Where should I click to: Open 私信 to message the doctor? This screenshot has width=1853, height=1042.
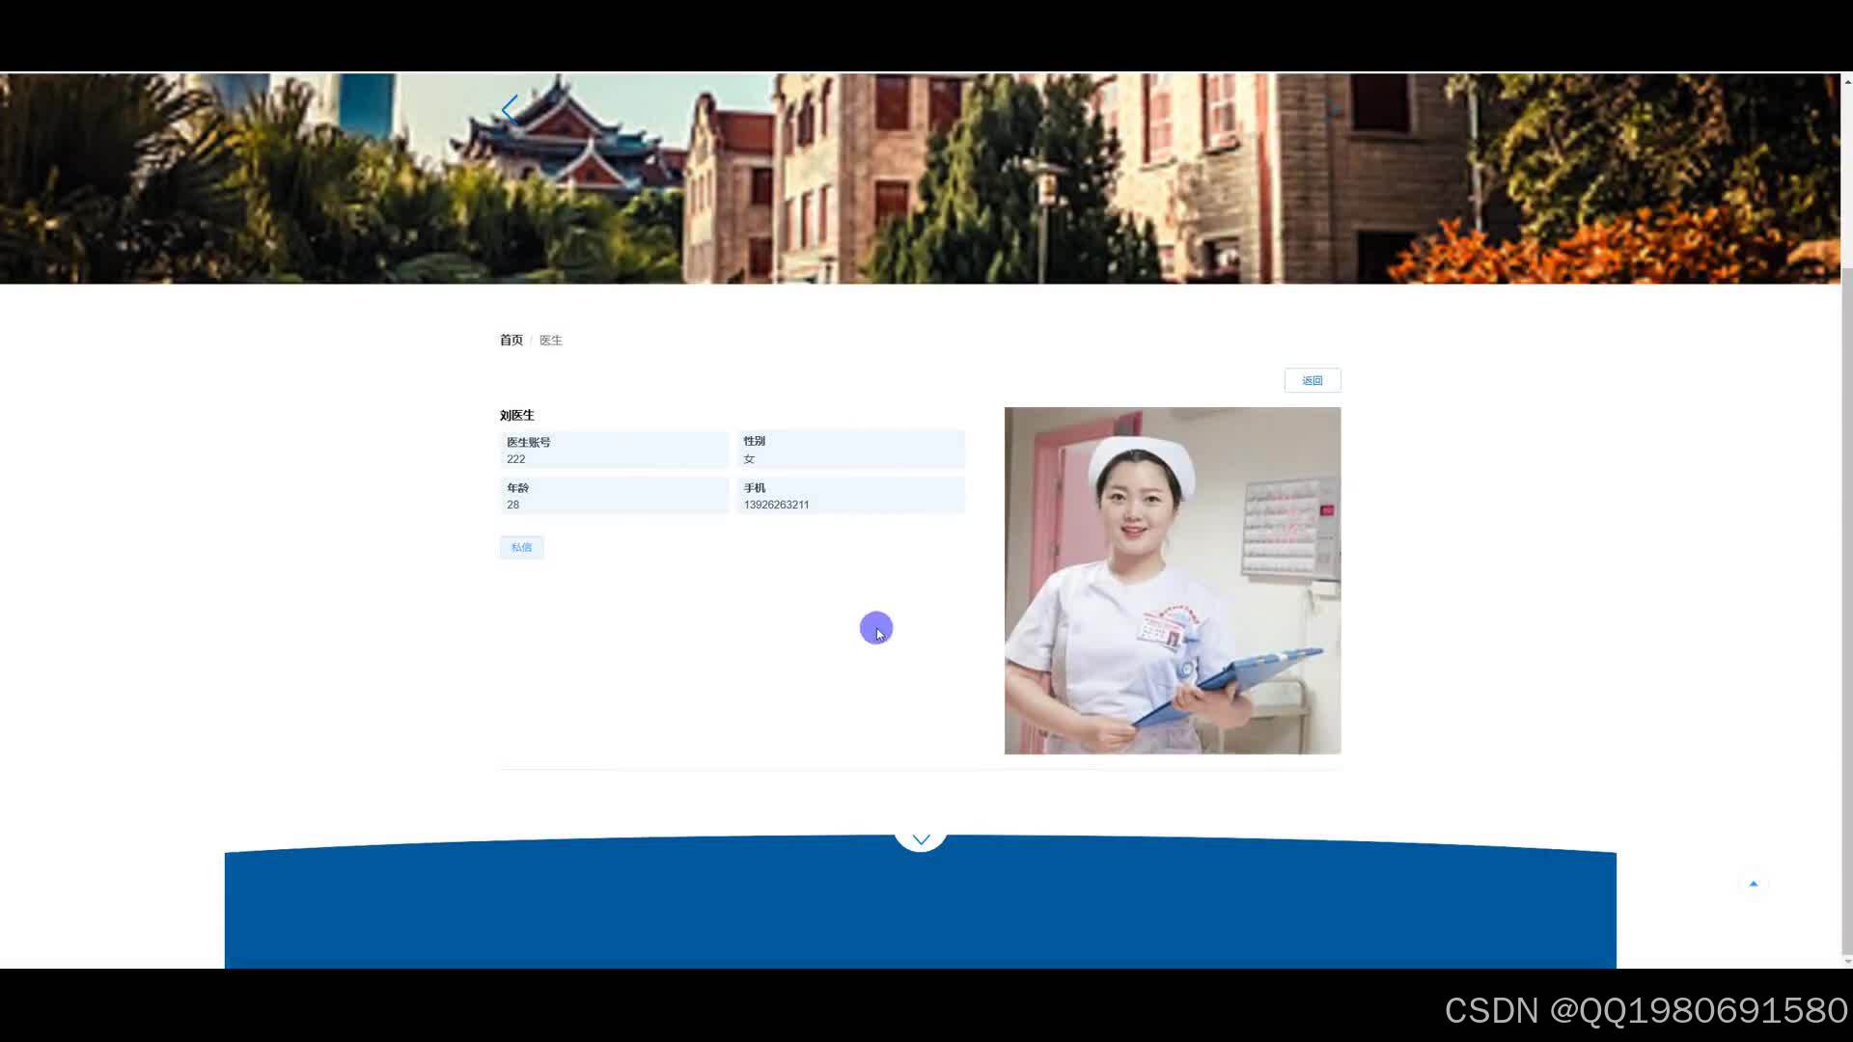[521, 547]
